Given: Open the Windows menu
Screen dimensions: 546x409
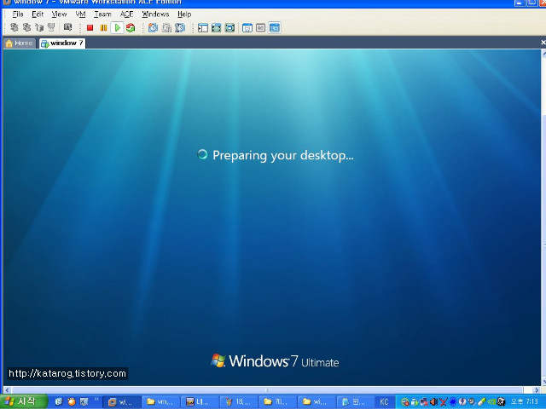Looking at the screenshot, I should coord(155,14).
